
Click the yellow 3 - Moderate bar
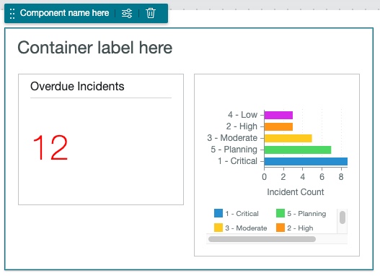288,138
